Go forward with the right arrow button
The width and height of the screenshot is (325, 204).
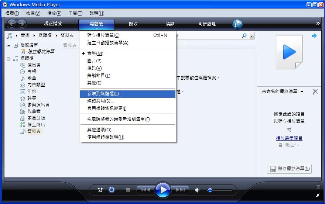22,24
